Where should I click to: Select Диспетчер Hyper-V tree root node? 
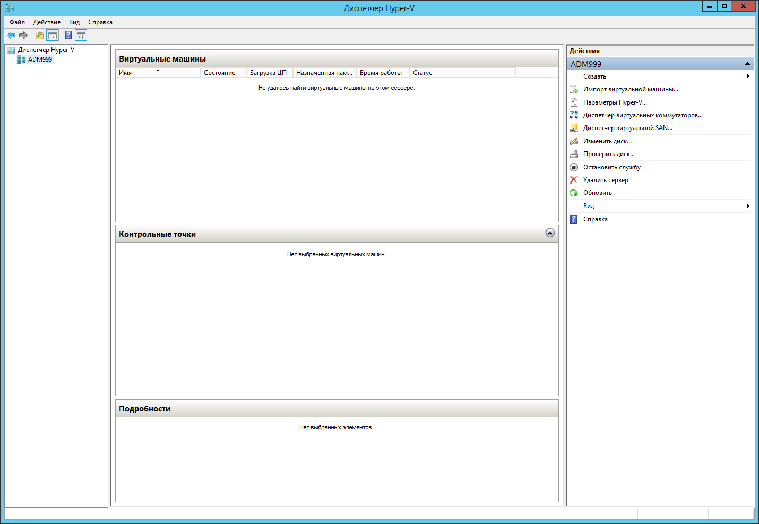(x=46, y=50)
